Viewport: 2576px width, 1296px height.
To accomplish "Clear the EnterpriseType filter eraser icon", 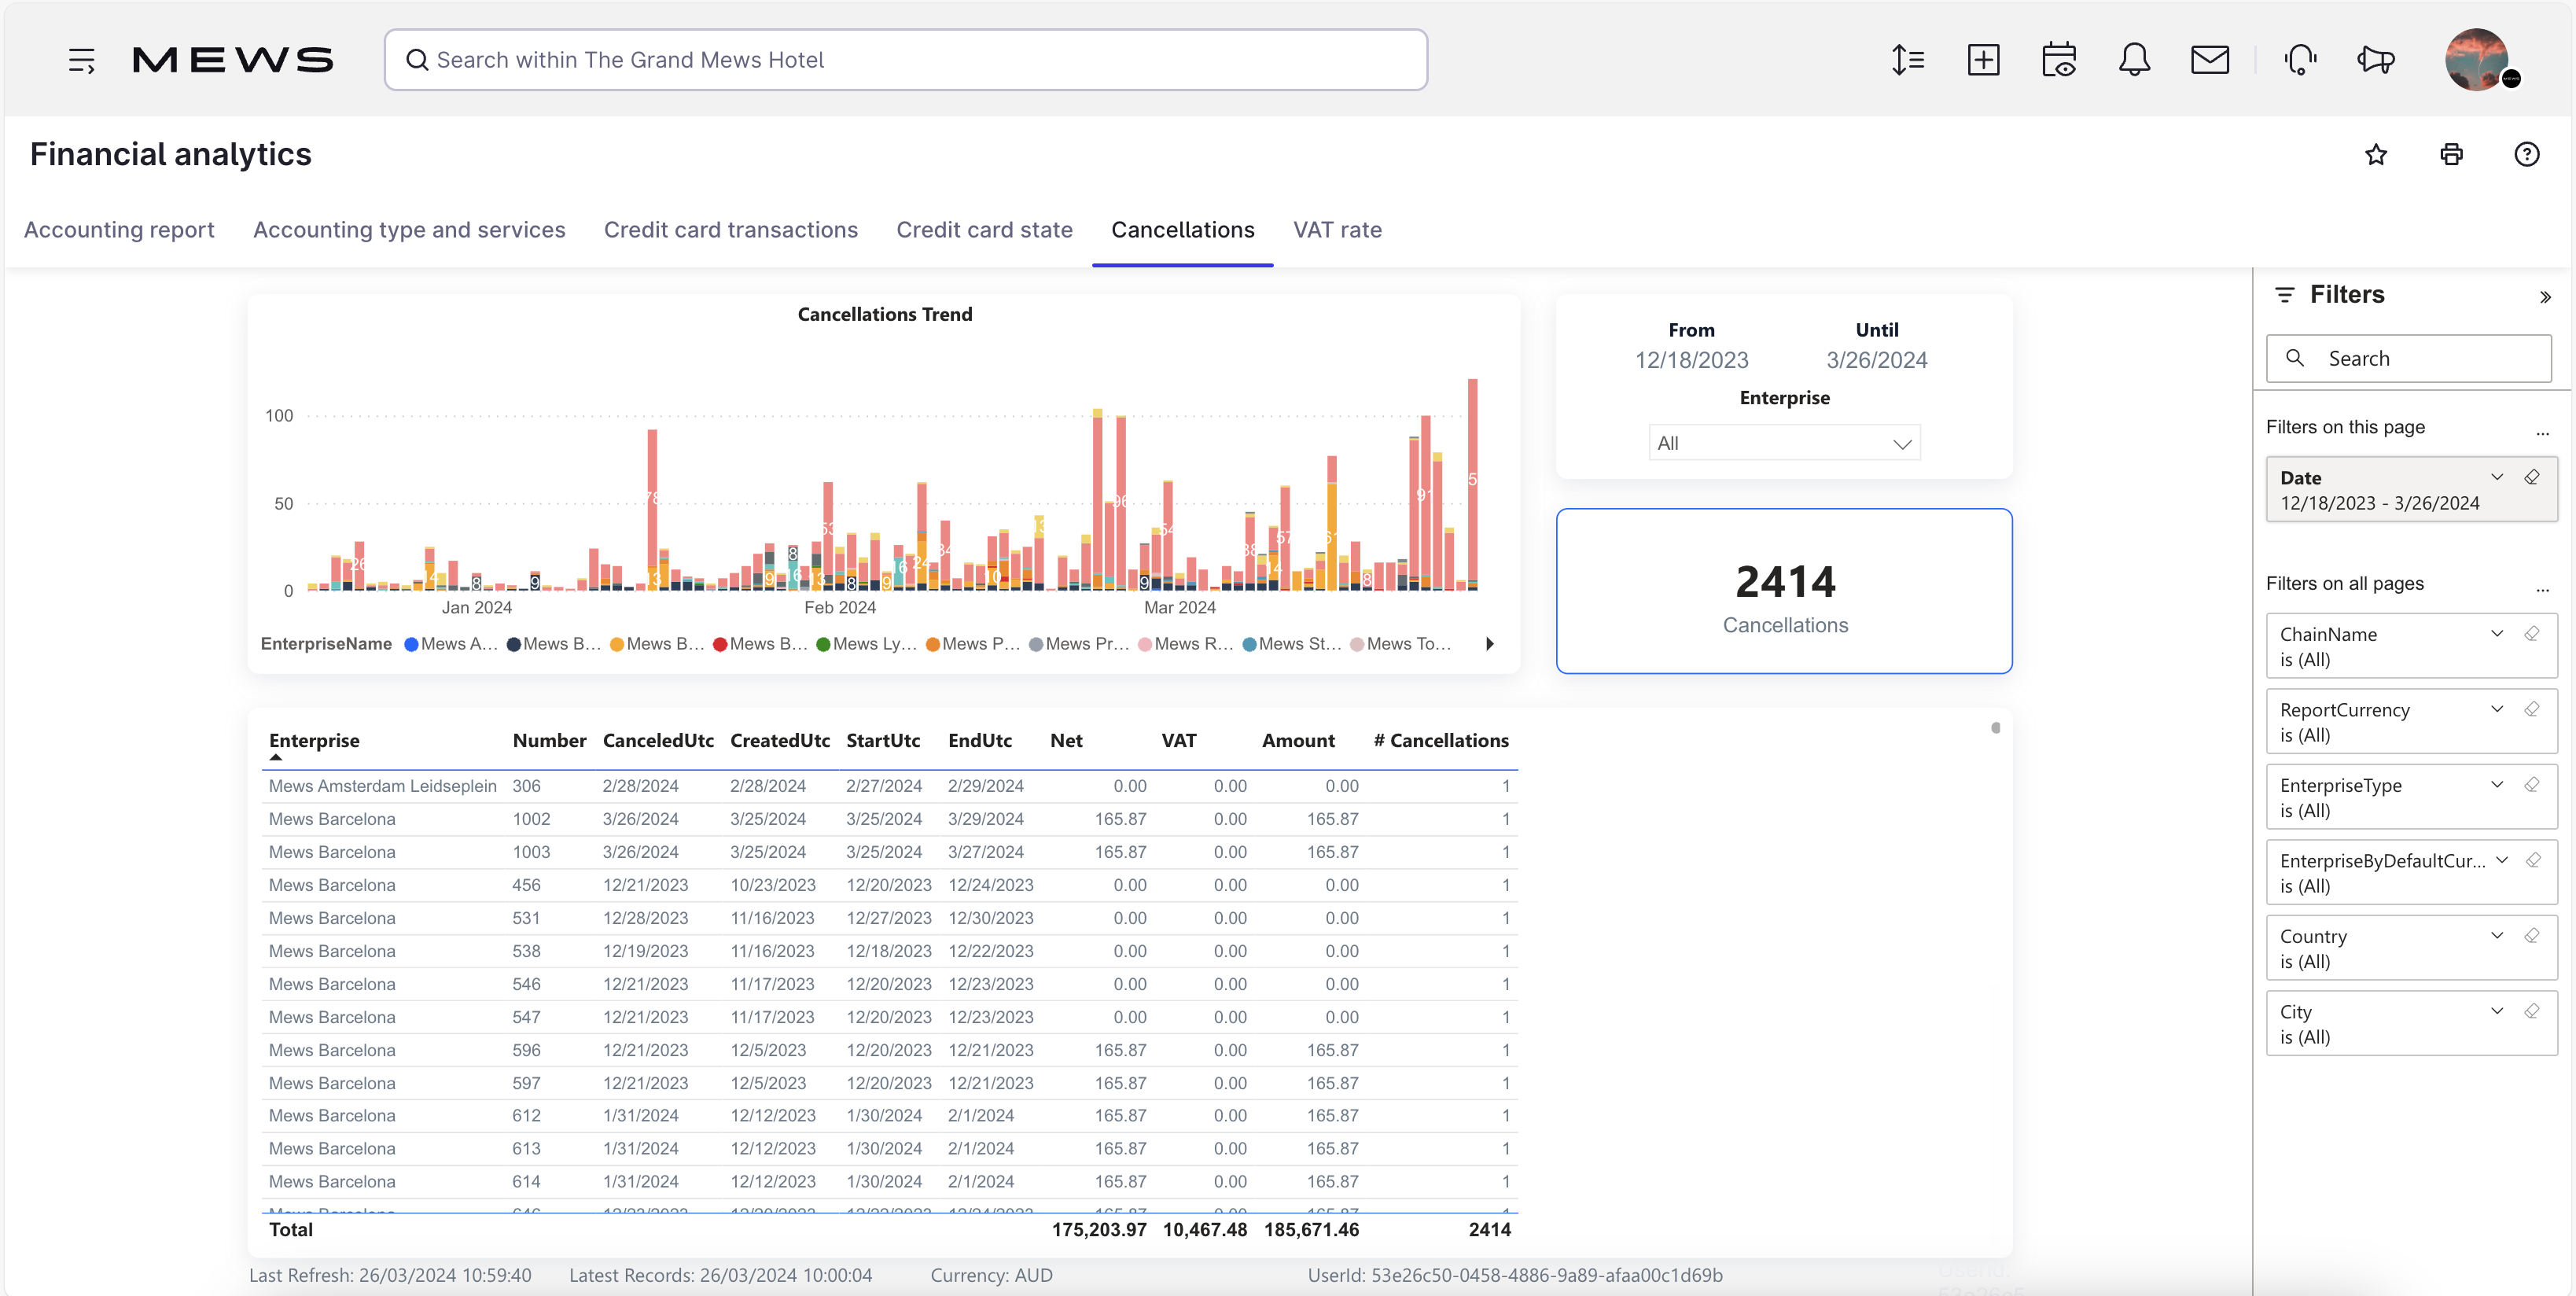I will [x=2532, y=784].
